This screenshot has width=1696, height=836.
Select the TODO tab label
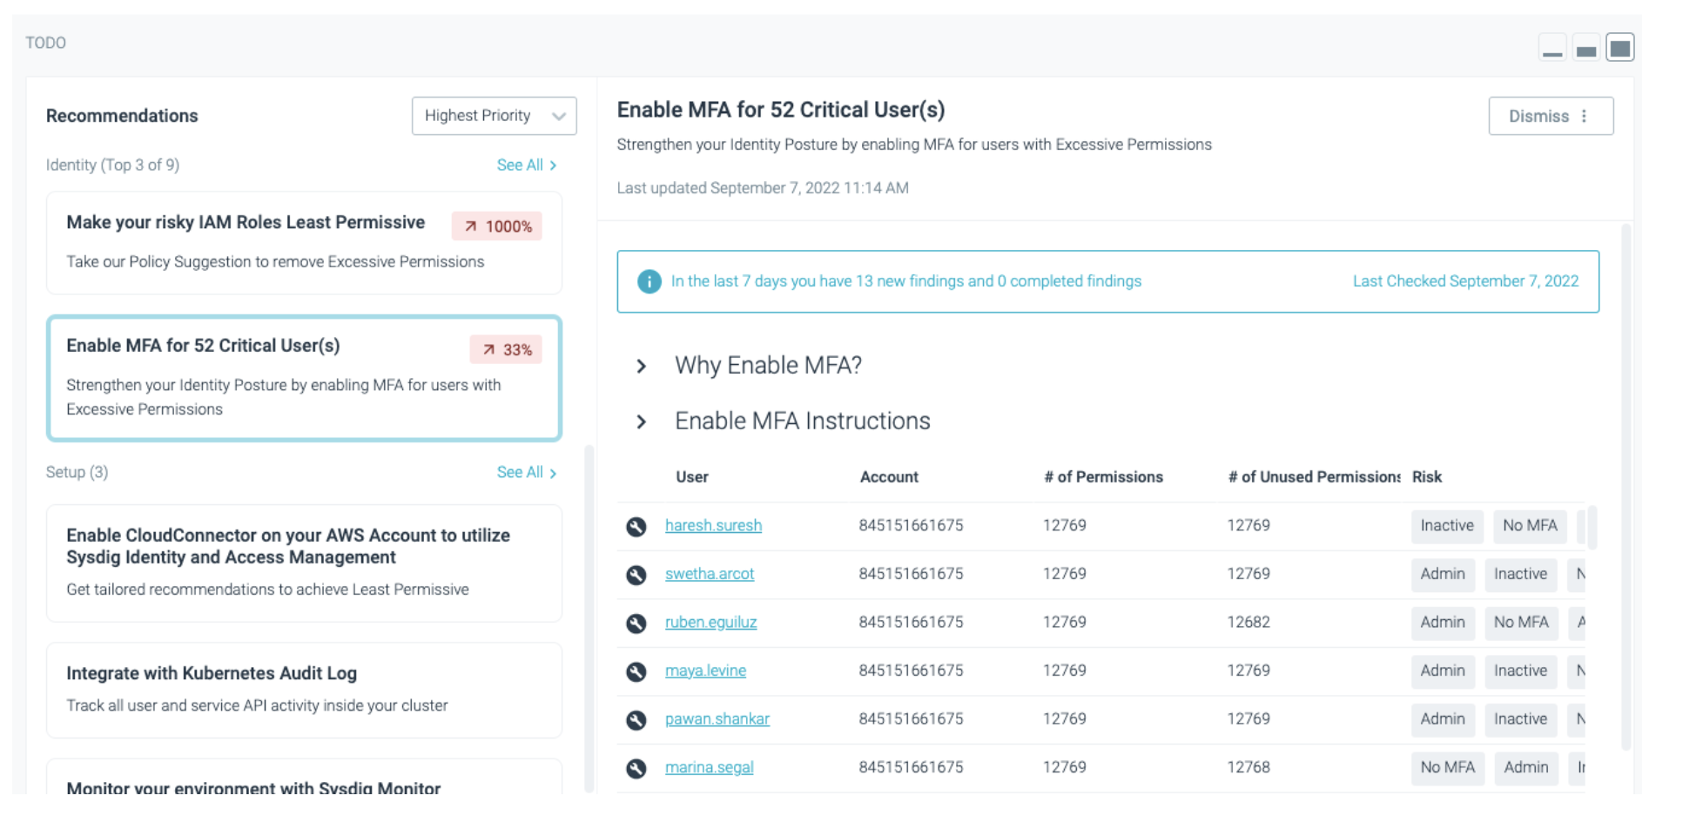47,42
